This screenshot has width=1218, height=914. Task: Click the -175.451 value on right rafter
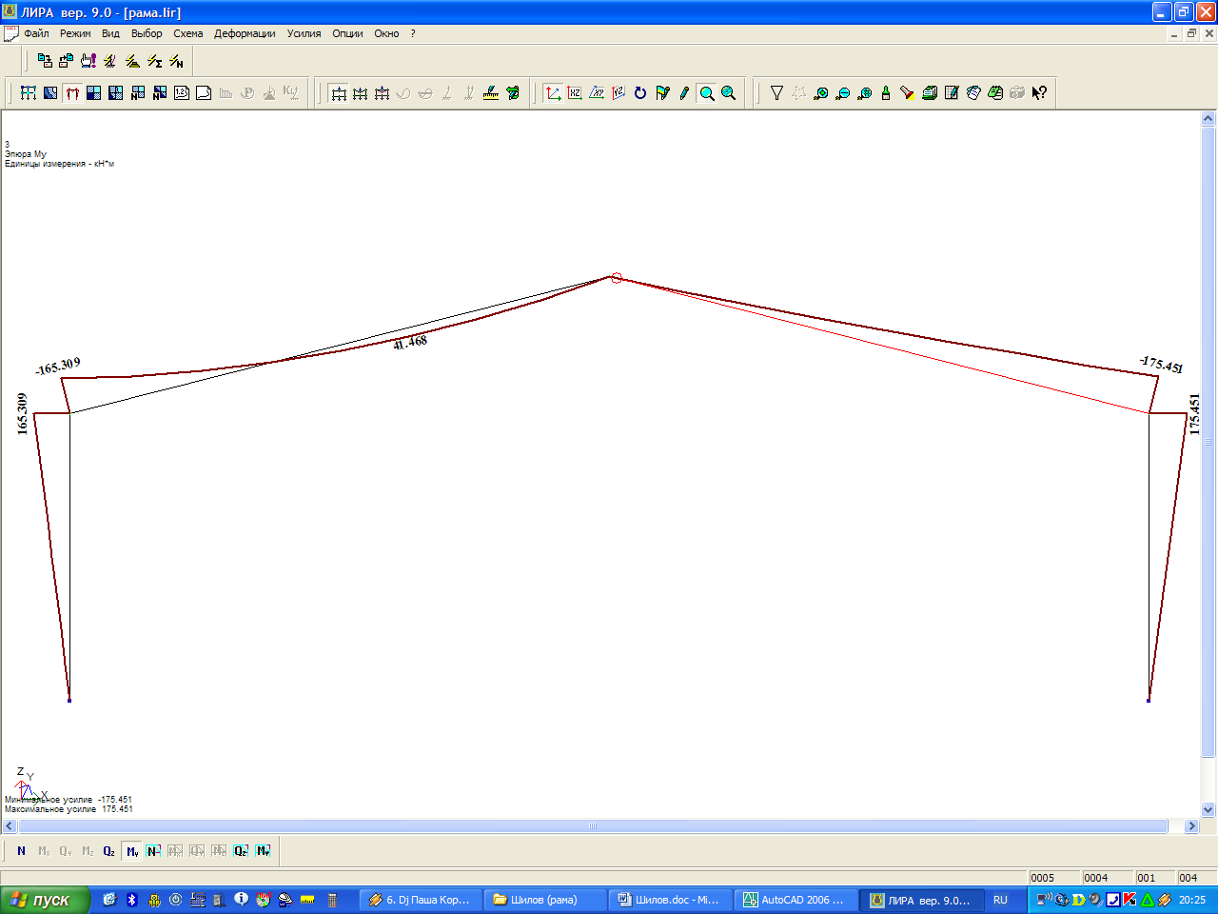point(1161,364)
